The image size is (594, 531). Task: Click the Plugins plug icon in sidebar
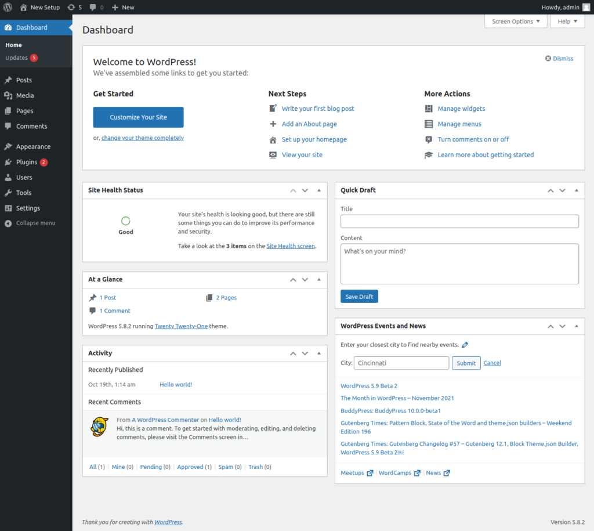click(x=8, y=162)
